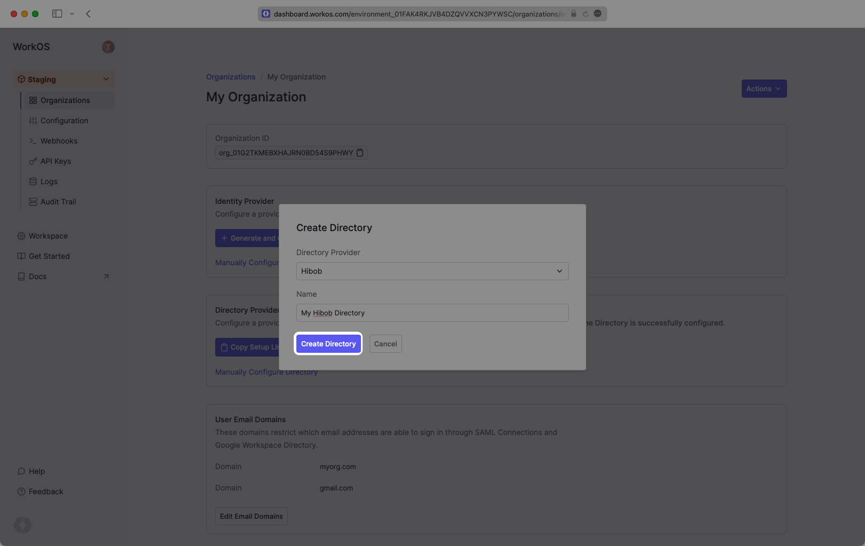Click the API Keys key icon
The width and height of the screenshot is (865, 546).
(x=33, y=161)
